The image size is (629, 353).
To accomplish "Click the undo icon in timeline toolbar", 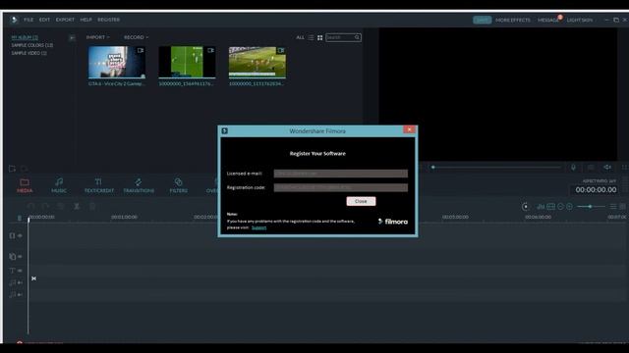I will (x=30, y=206).
